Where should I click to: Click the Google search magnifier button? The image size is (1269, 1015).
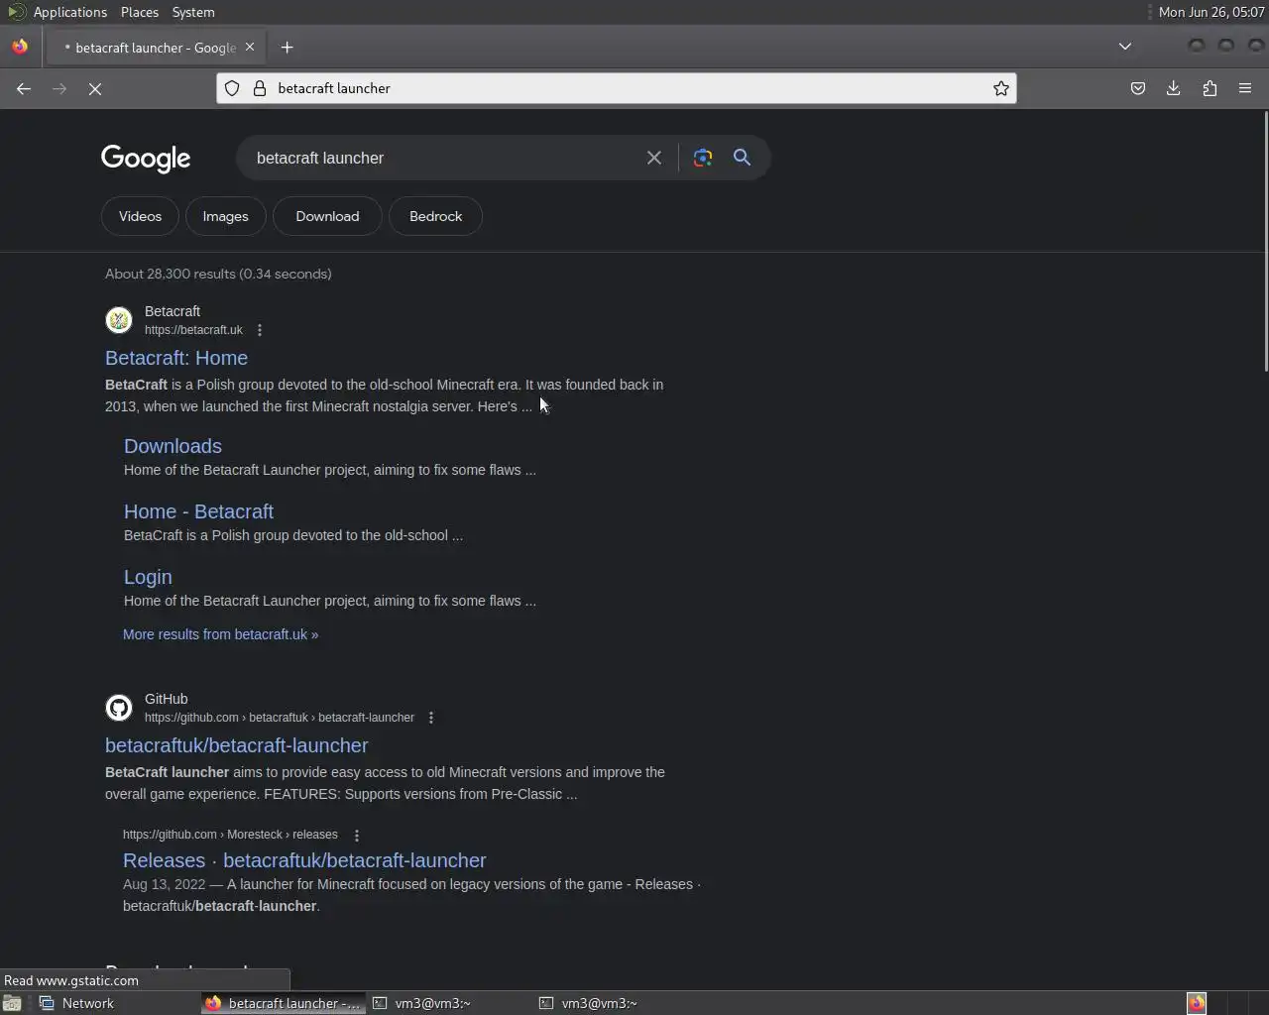click(742, 158)
